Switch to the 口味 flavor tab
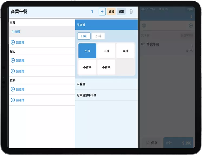Screen dimensions: 202x155 (x=84, y=36)
